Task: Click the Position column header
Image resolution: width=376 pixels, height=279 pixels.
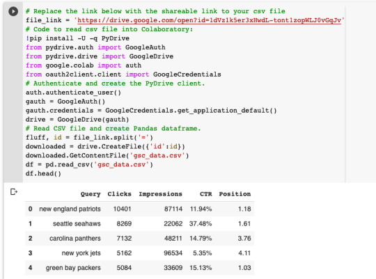Action: pyautogui.click(x=235, y=194)
